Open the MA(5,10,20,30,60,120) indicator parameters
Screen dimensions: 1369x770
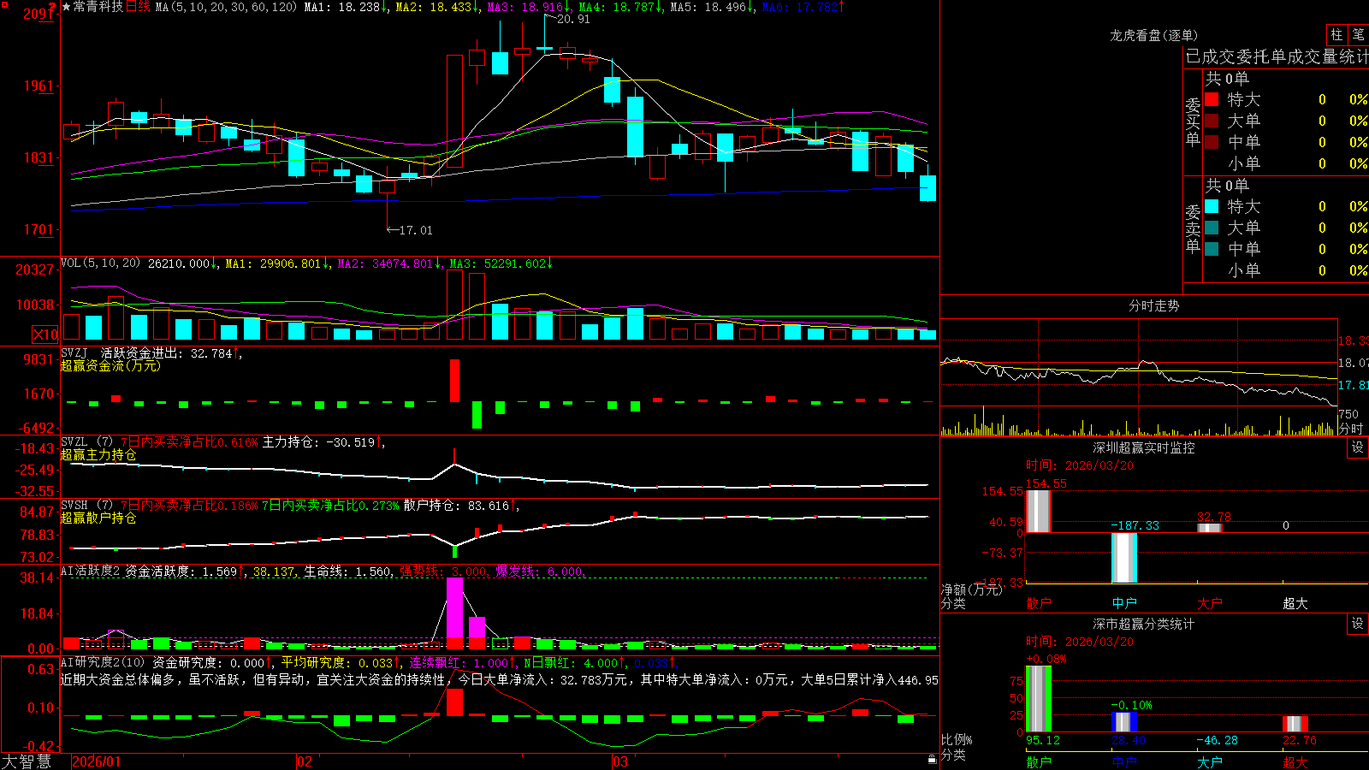coord(226,7)
